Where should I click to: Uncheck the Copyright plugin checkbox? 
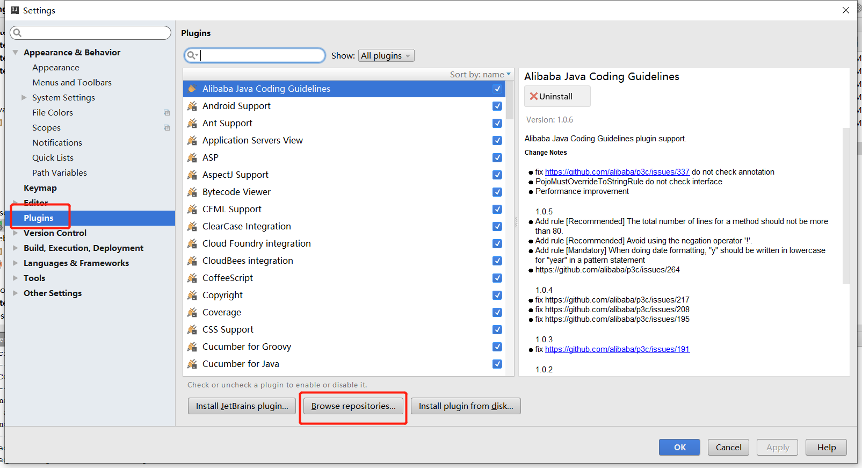coord(497,296)
